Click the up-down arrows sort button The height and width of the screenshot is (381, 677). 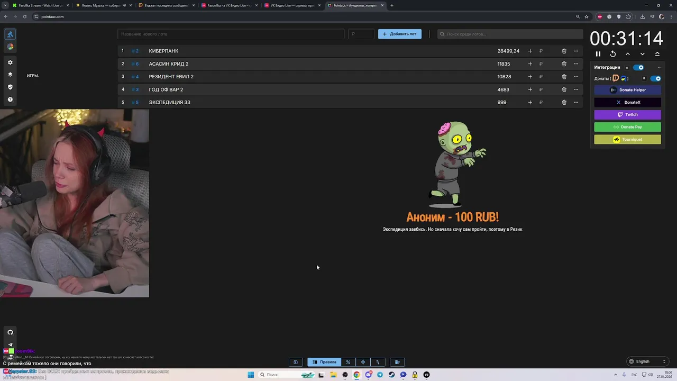tap(378, 362)
